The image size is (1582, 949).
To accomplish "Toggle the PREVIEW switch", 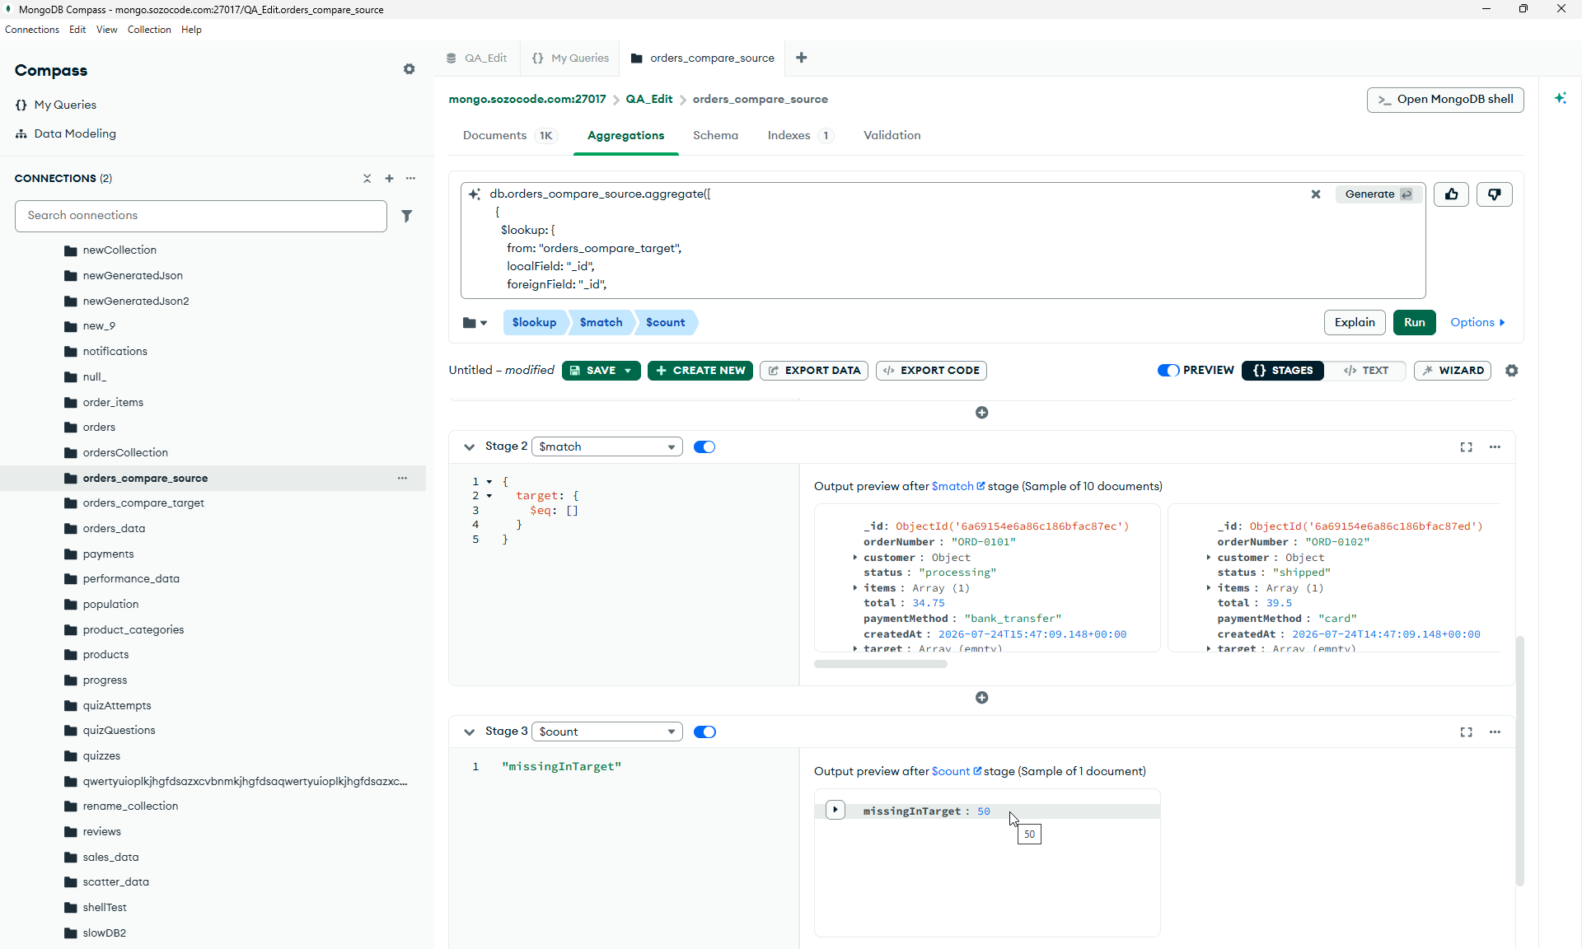I will click(x=1168, y=371).
